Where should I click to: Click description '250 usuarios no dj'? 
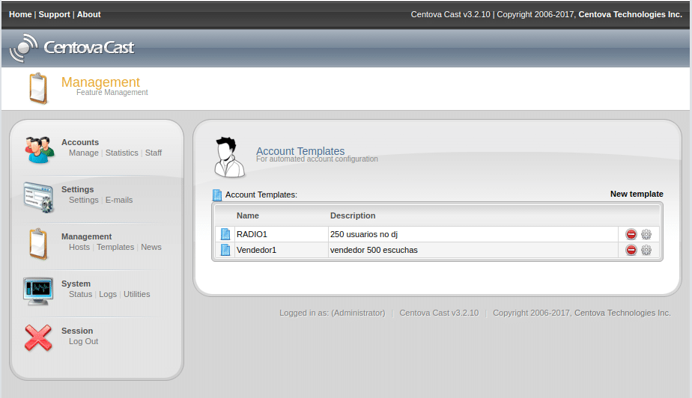point(364,234)
